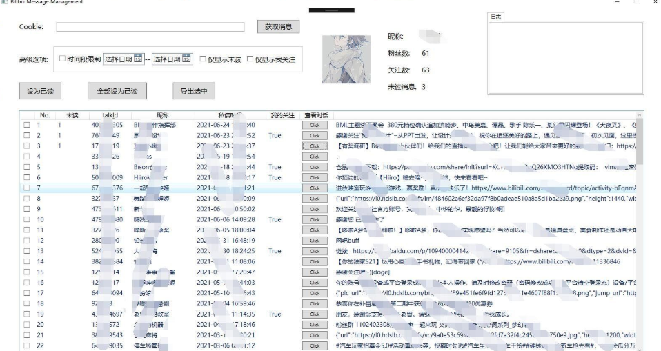This screenshot has width=661, height=351.
Task: Check the checkbox for row 1
Action: click(x=26, y=125)
